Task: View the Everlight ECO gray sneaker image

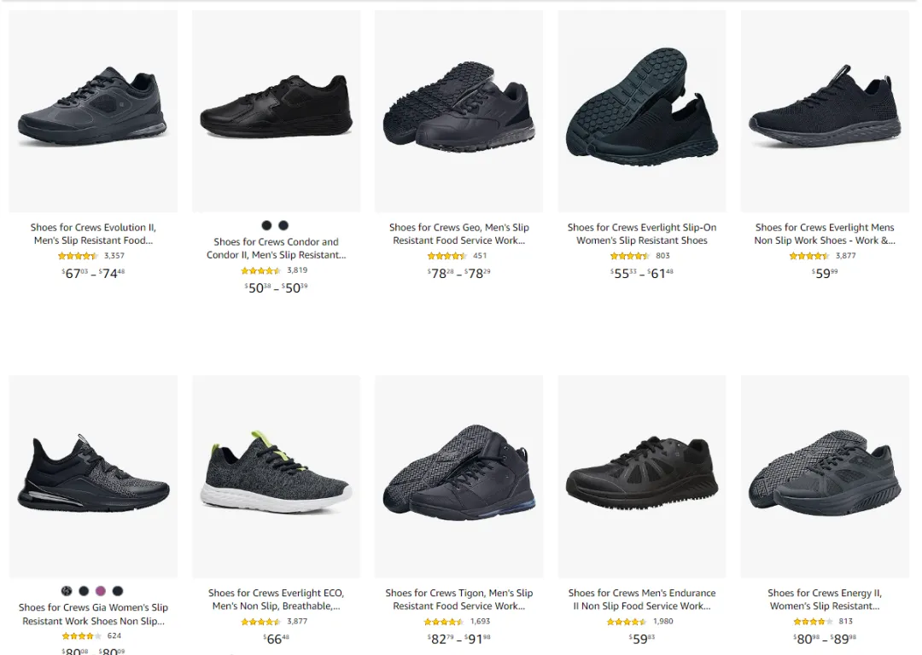Action: coord(276,477)
